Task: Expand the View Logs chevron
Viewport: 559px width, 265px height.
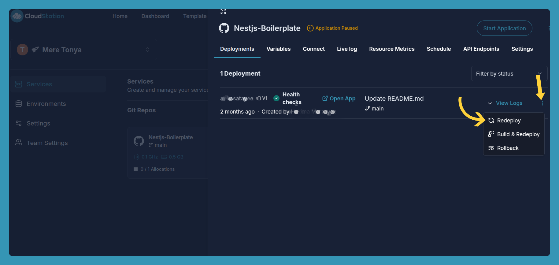Action: pyautogui.click(x=490, y=103)
